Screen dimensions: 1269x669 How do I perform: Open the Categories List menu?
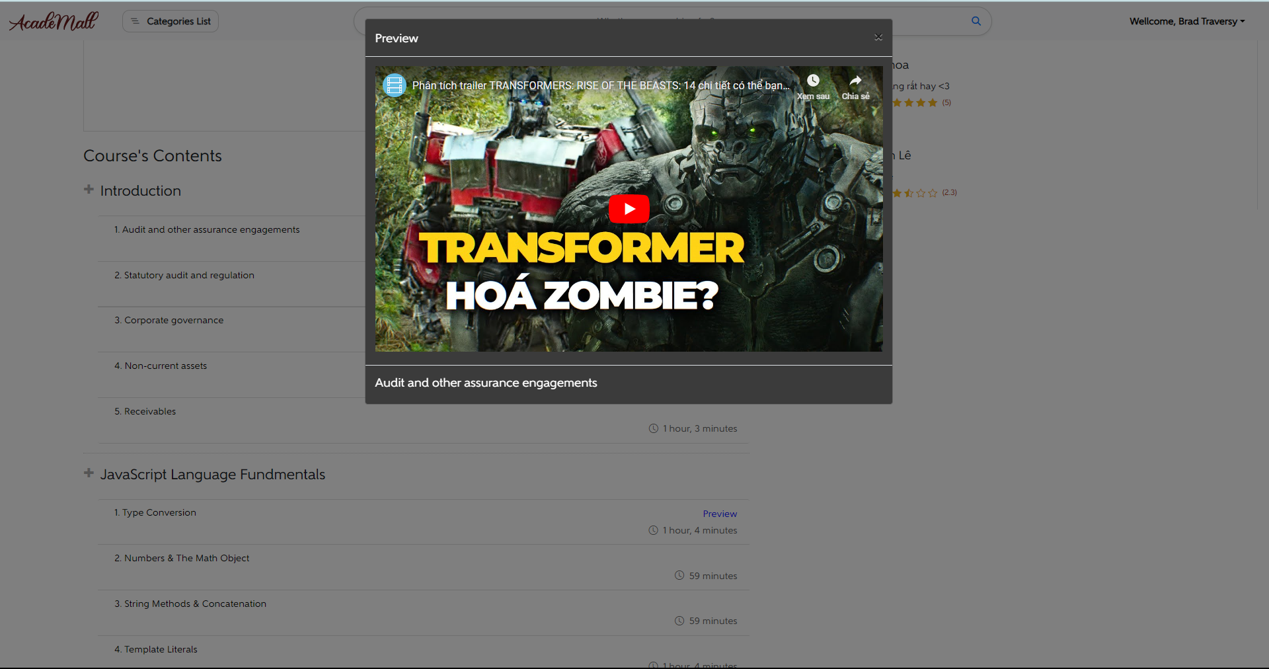click(x=170, y=20)
